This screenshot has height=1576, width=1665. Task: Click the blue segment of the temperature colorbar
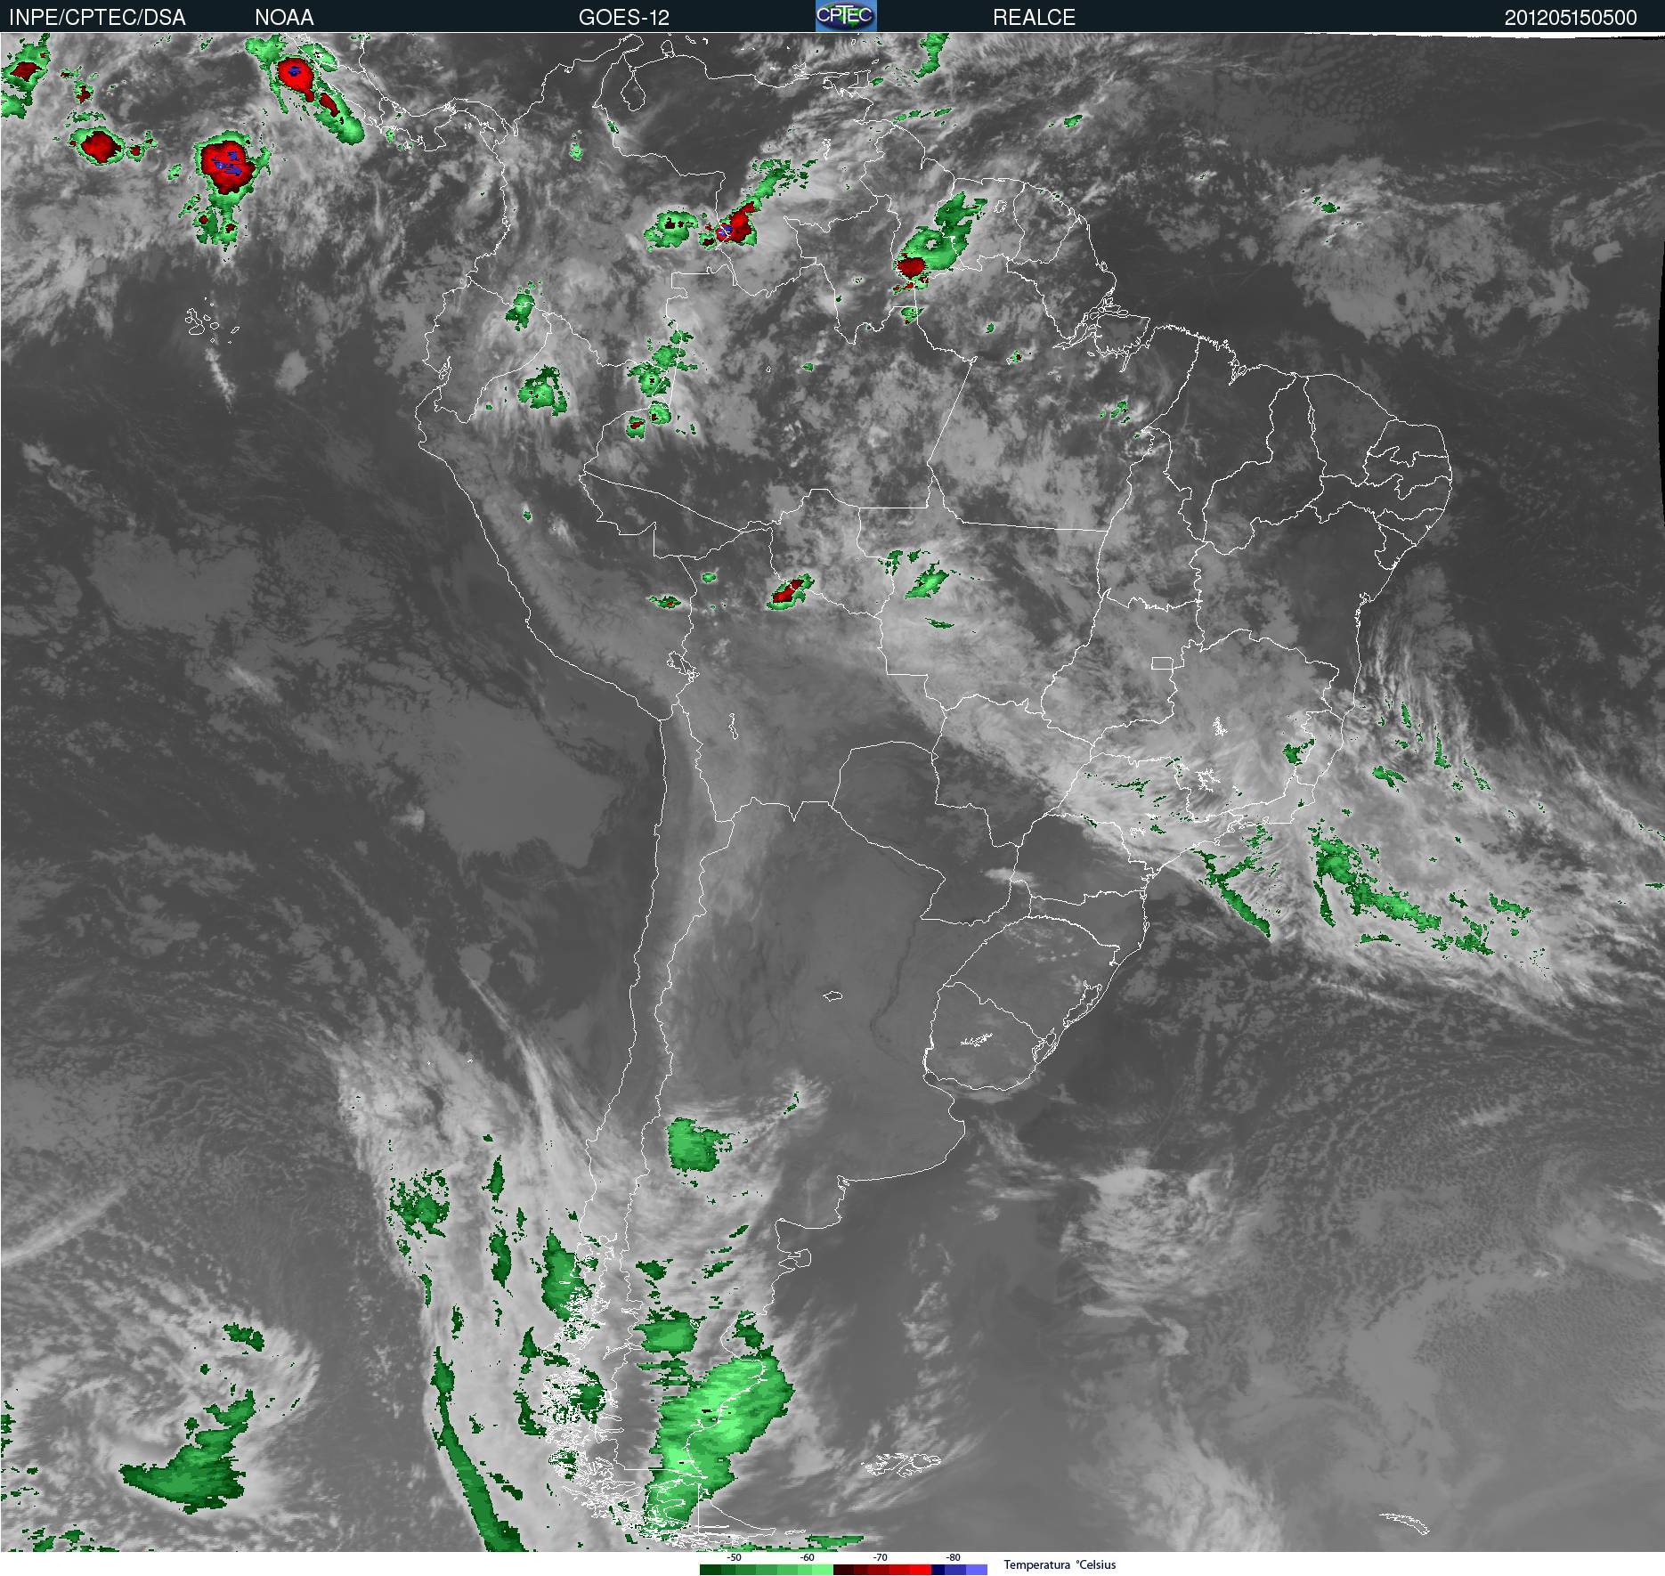(960, 1570)
